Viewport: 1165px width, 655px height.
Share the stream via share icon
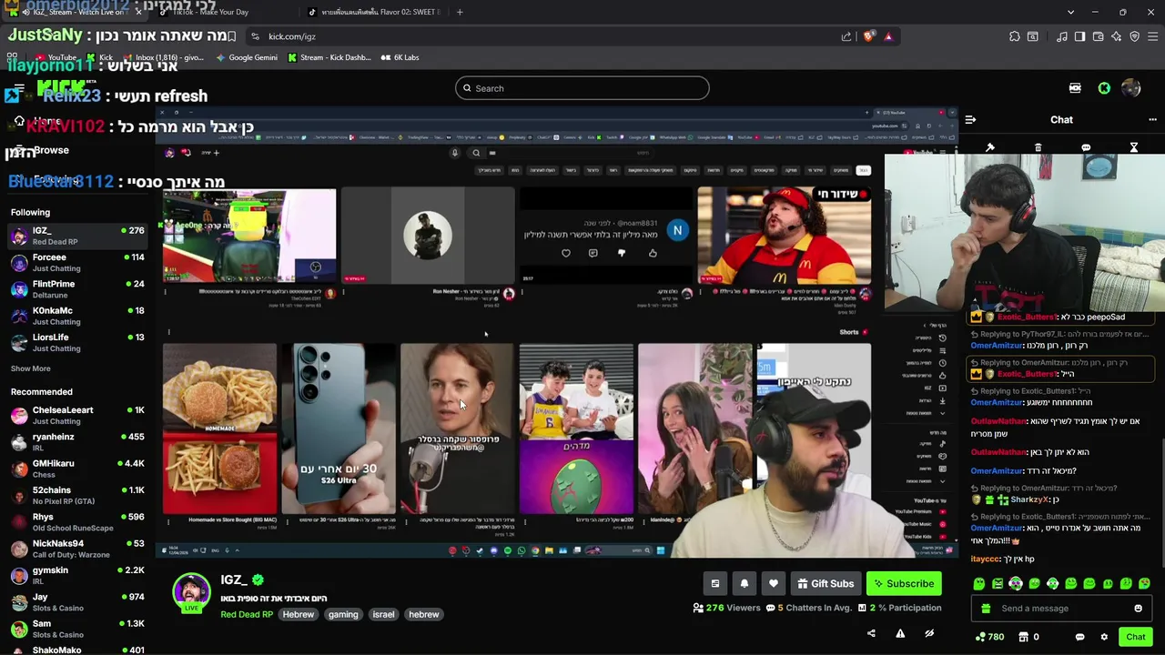coord(871,633)
